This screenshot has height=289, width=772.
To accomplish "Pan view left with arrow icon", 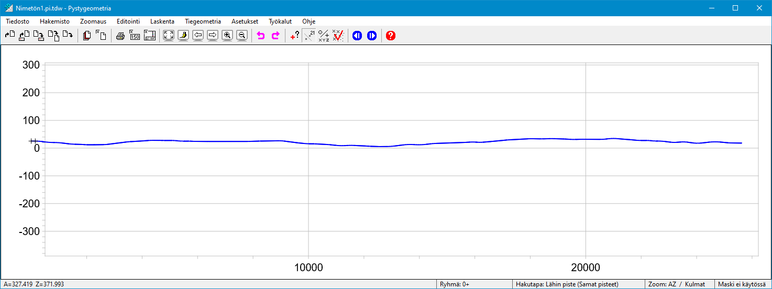I will point(198,36).
